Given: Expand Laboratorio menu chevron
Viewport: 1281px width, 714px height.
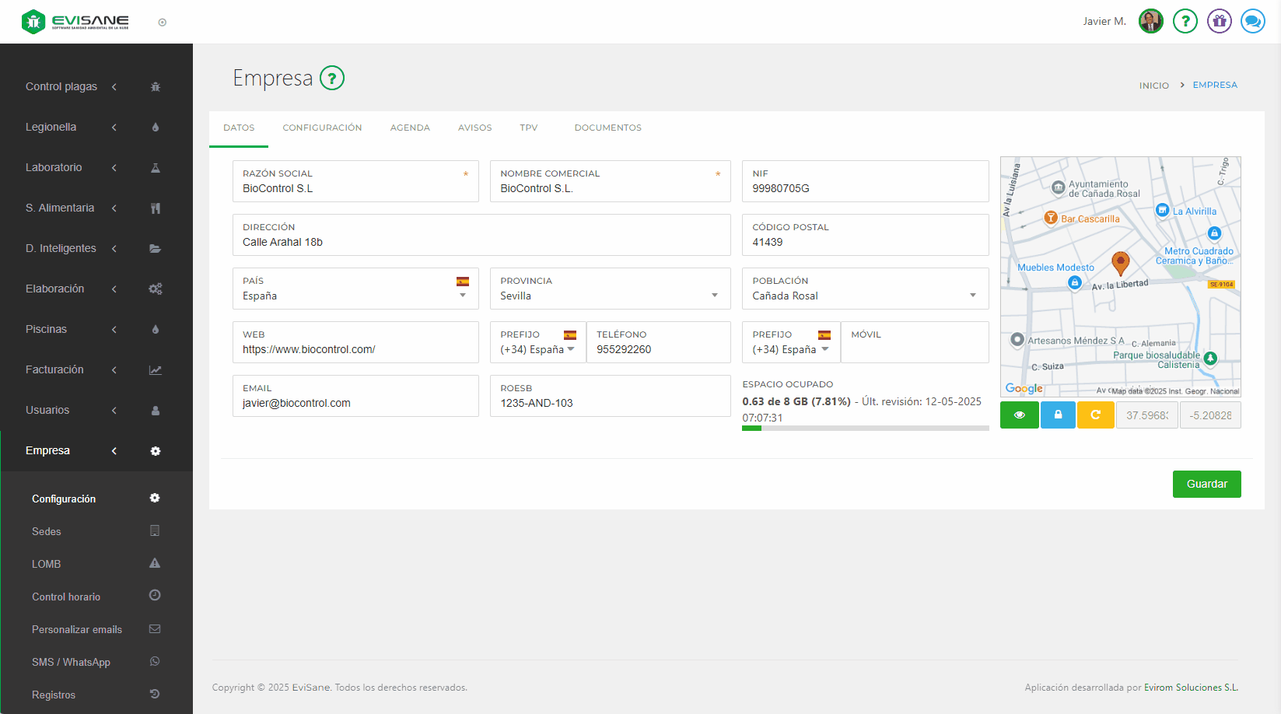Looking at the screenshot, I should click(x=114, y=167).
